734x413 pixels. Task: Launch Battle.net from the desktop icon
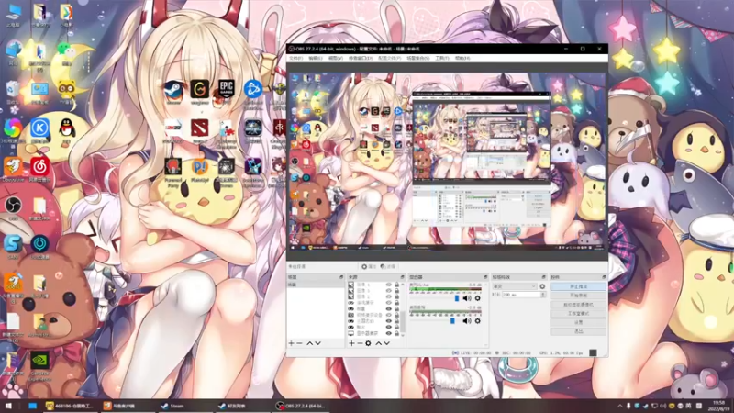click(x=253, y=89)
